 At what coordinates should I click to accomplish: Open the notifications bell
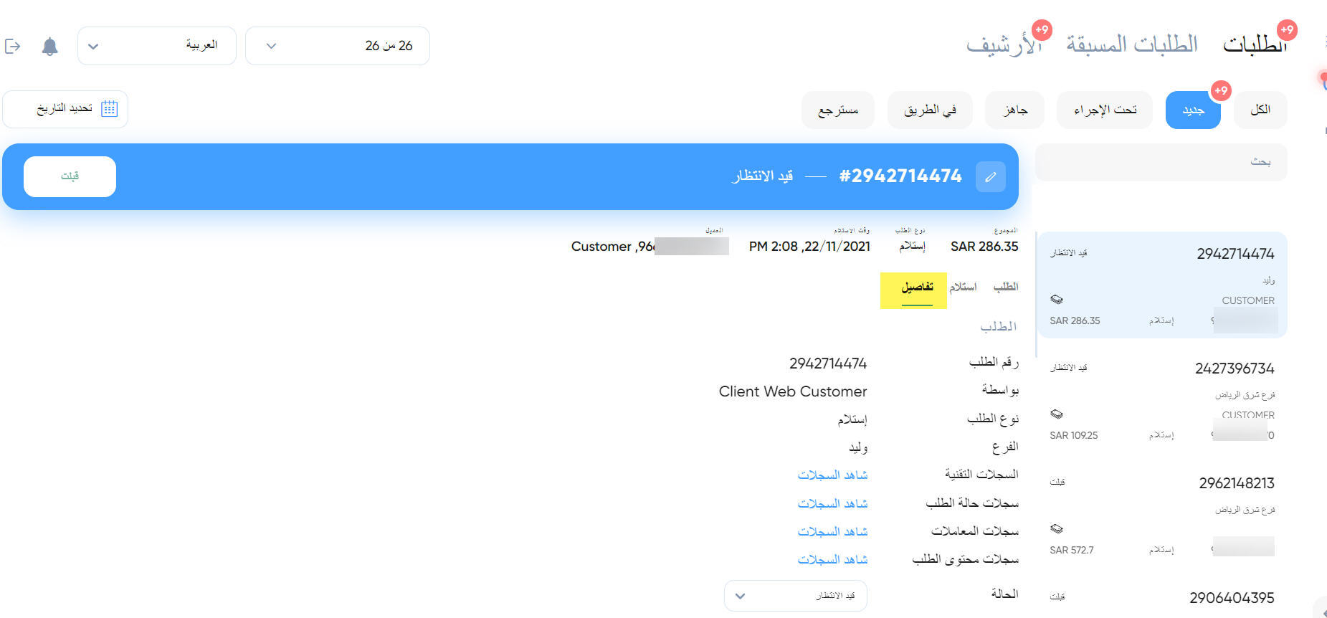coord(49,47)
